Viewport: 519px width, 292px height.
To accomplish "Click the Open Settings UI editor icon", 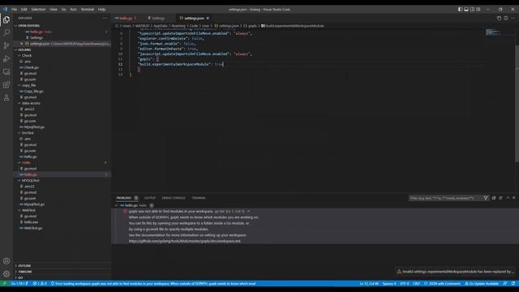I will 500,18.
